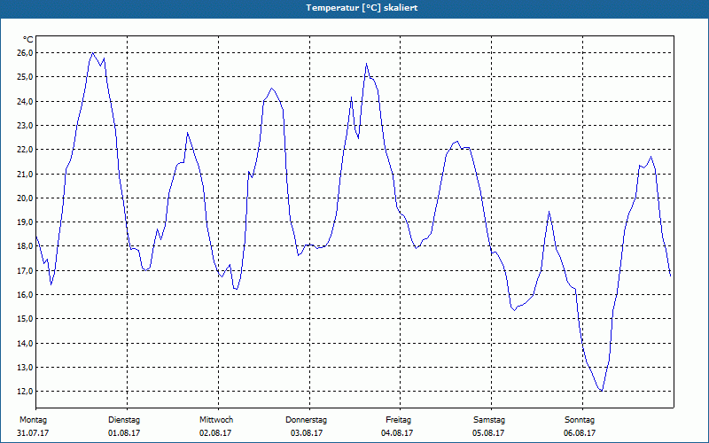Click the 24,0 y-axis label
Image resolution: width=709 pixels, height=443 pixels.
(x=26, y=101)
